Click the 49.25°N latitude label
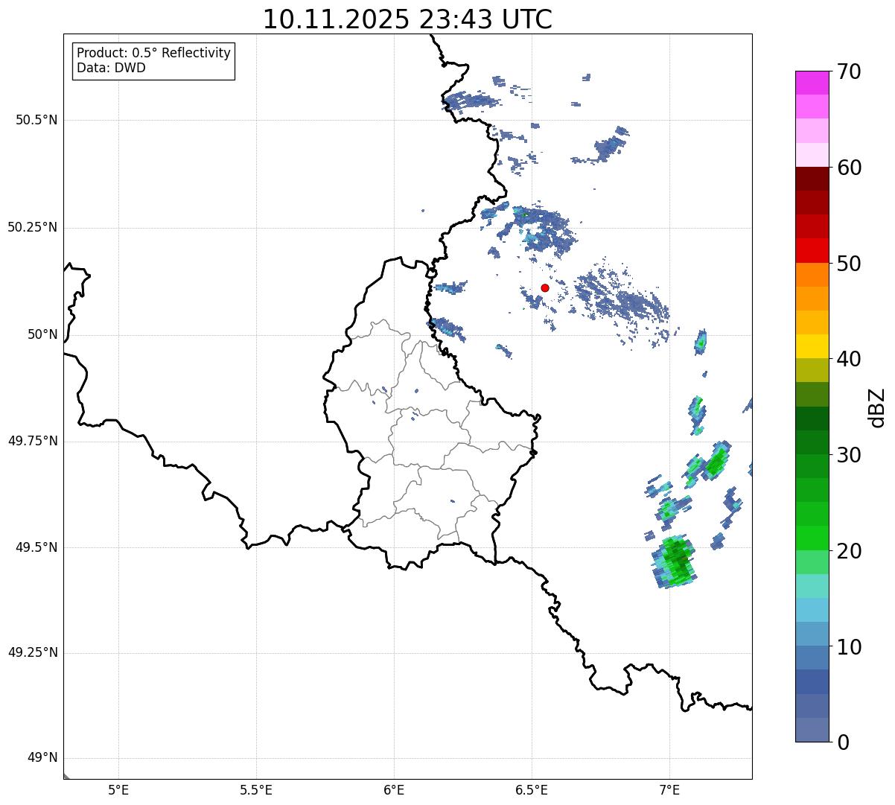The height and width of the screenshot is (805, 895). click(33, 652)
